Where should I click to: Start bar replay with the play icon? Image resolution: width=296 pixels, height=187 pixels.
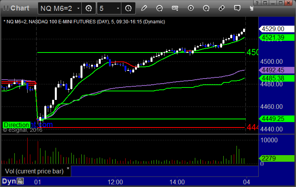(x=191, y=8)
